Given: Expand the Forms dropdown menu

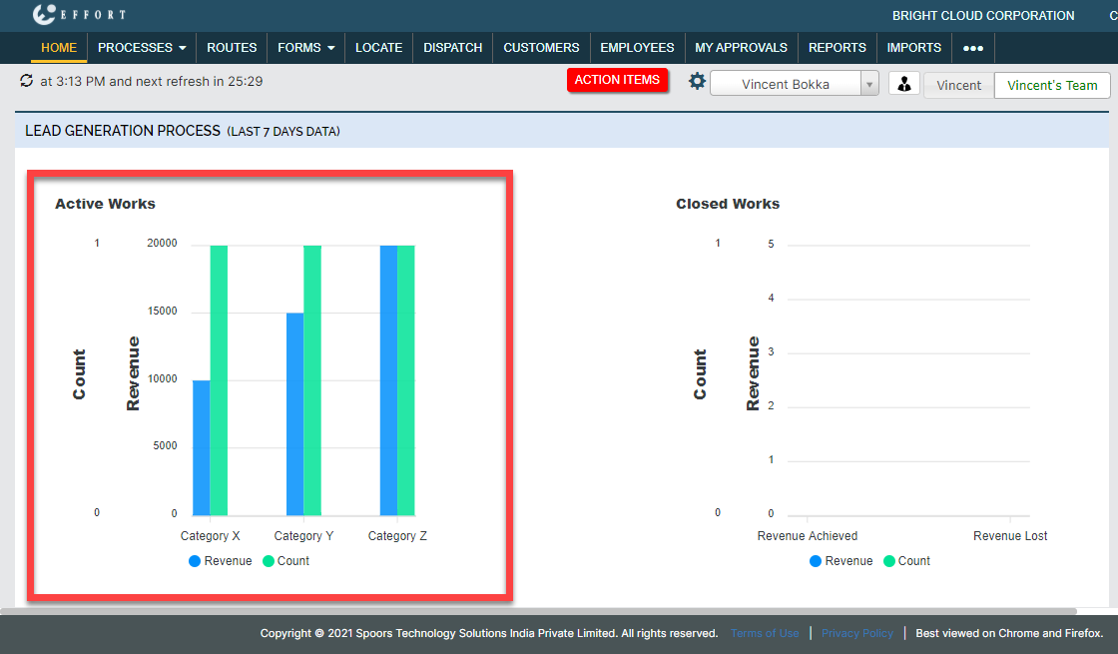Looking at the screenshot, I should pos(305,48).
